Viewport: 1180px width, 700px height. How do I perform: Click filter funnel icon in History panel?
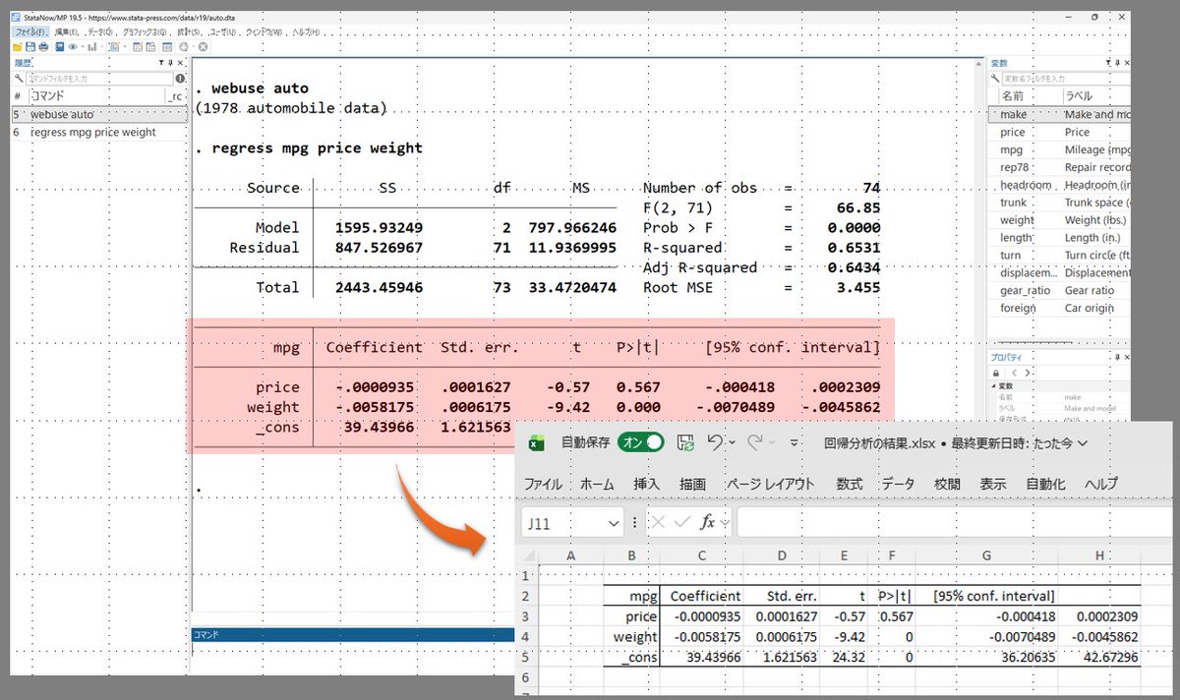pos(161,63)
